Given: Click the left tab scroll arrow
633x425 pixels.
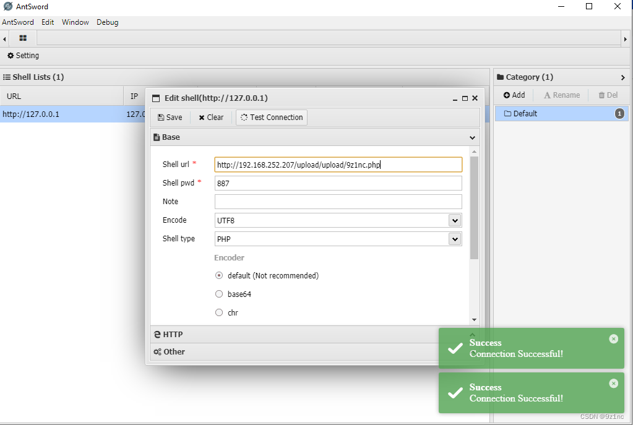Looking at the screenshot, I should 4,39.
